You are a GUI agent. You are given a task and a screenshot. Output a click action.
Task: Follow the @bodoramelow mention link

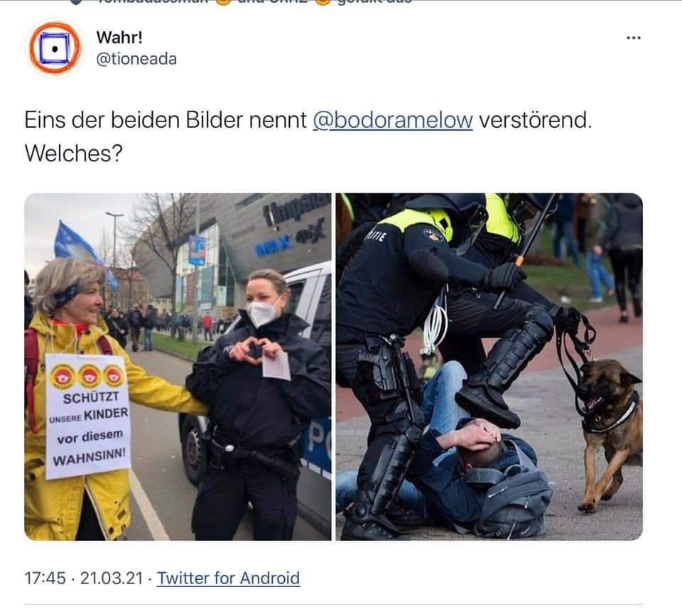[392, 120]
